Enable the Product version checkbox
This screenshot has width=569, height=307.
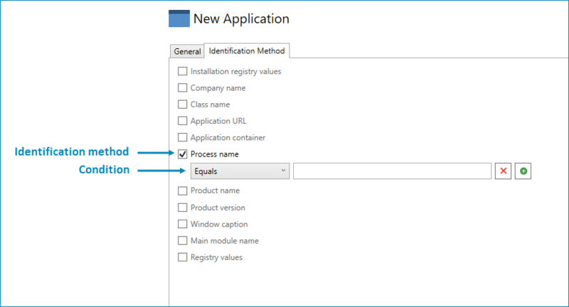183,208
